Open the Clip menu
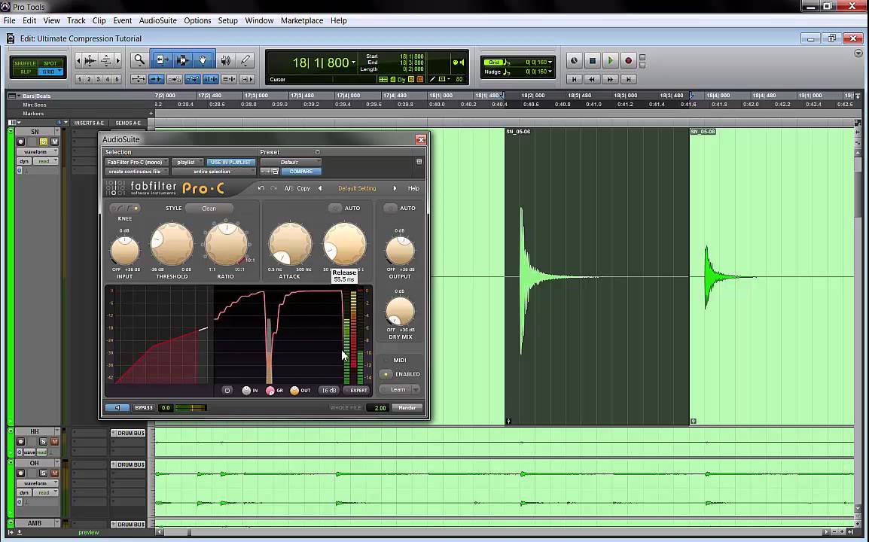 click(99, 20)
